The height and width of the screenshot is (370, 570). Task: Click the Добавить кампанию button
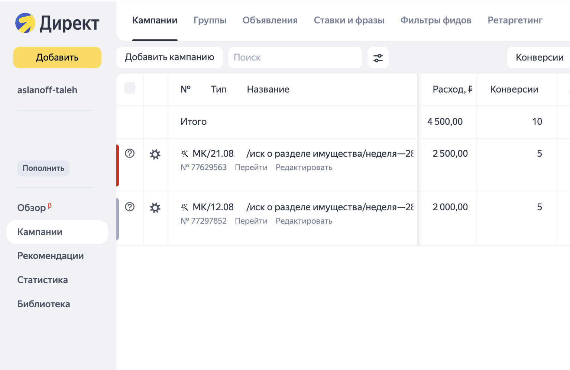(x=169, y=58)
